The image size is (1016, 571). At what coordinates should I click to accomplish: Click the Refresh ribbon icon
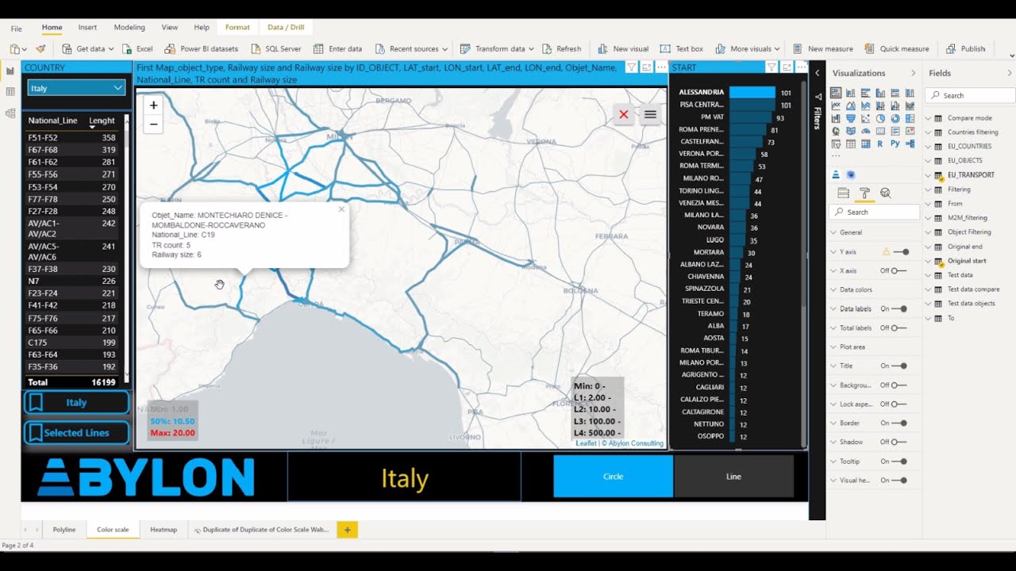click(547, 48)
